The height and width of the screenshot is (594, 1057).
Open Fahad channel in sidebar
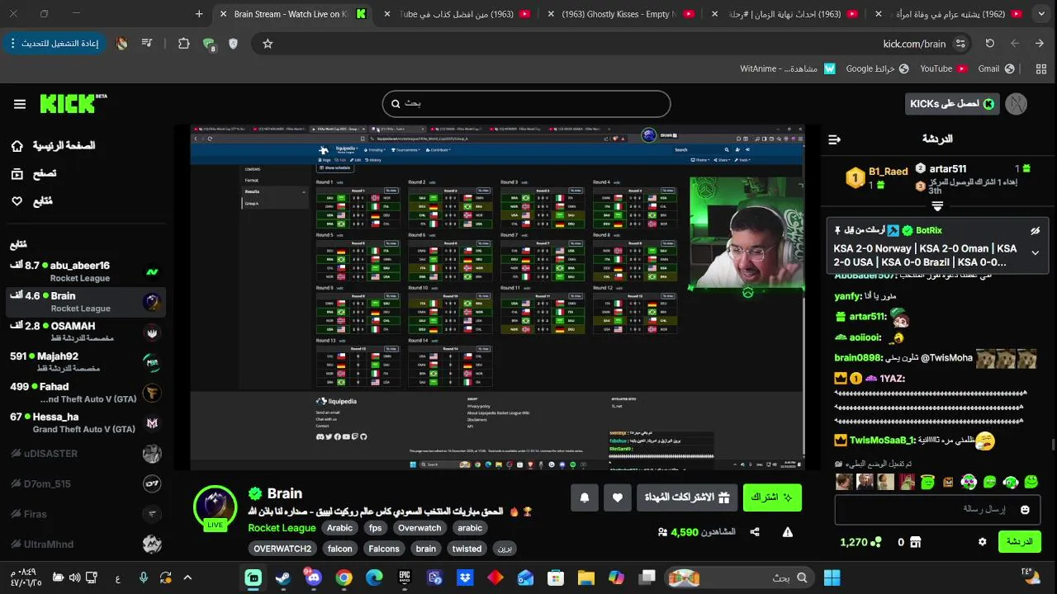click(x=85, y=393)
